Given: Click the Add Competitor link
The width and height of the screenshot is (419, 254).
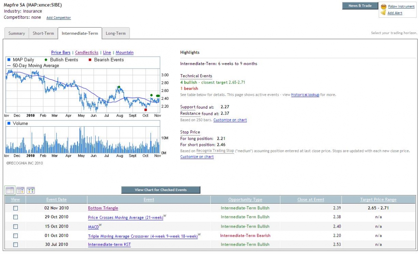Looking at the screenshot, I should point(59,18).
